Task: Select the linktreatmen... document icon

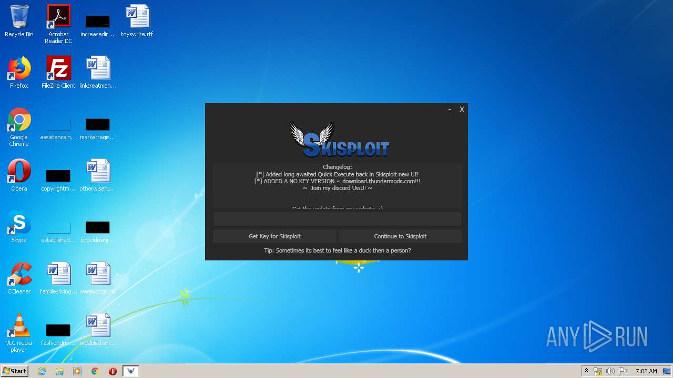Action: 98,72
